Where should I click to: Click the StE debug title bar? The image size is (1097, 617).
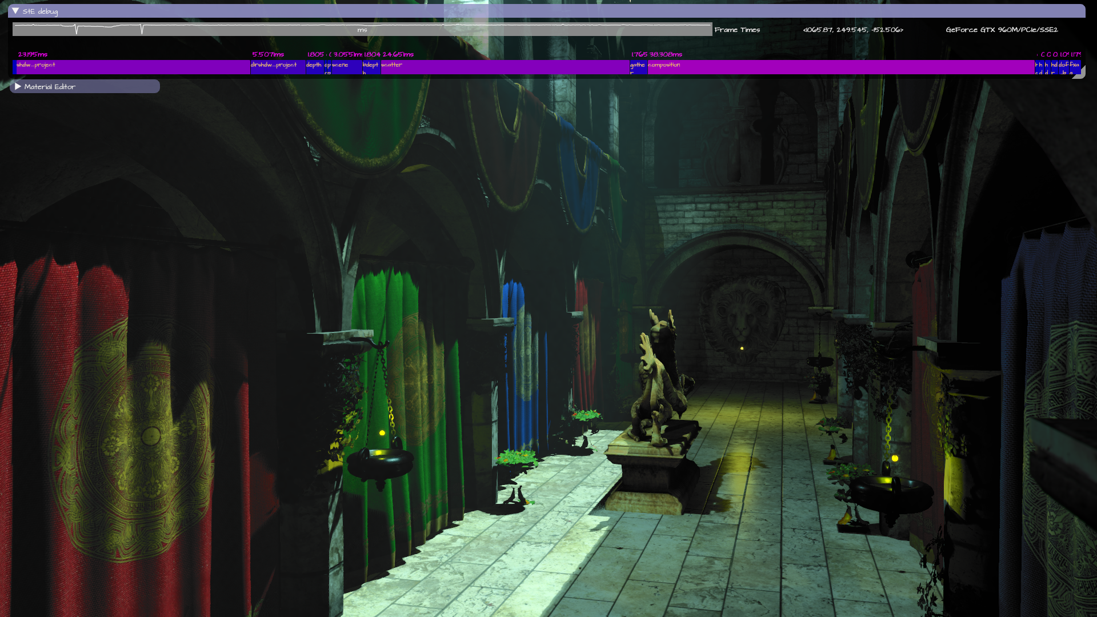click(548, 11)
